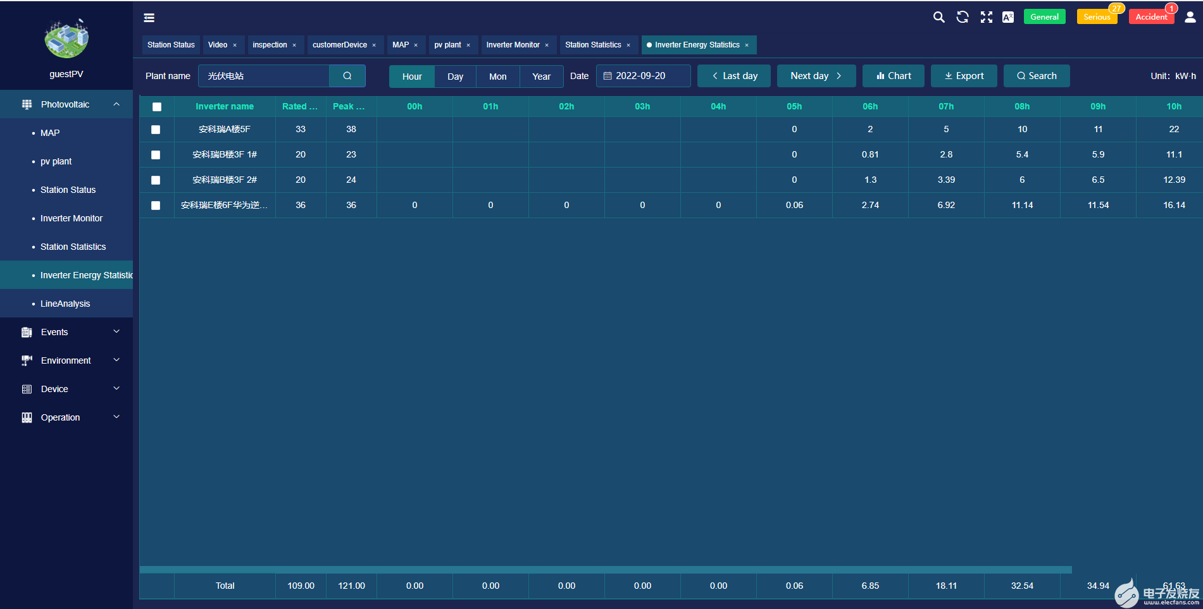Tick the checkbox for 安科瑞B楼3F 2# row
The width and height of the screenshot is (1203, 609).
[156, 180]
